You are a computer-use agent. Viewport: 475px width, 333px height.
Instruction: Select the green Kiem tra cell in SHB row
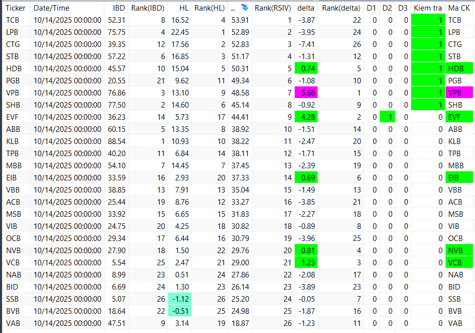coord(428,105)
